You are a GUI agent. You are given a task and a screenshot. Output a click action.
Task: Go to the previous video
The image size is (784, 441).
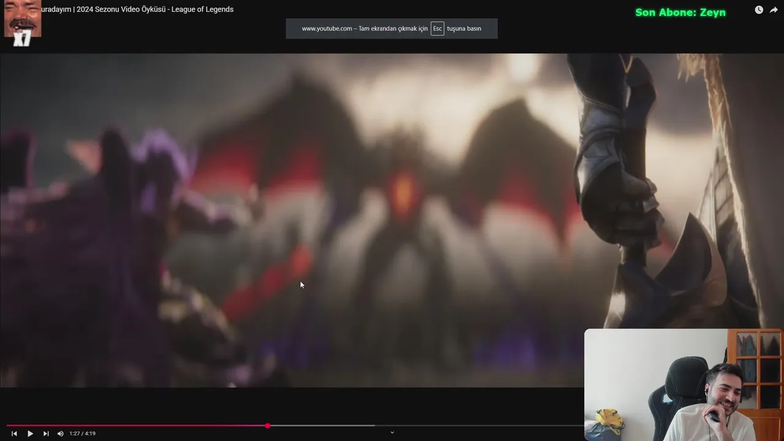14,434
